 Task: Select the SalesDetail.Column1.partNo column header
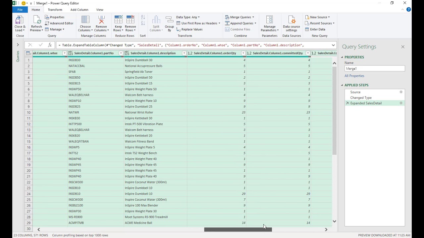[94, 53]
